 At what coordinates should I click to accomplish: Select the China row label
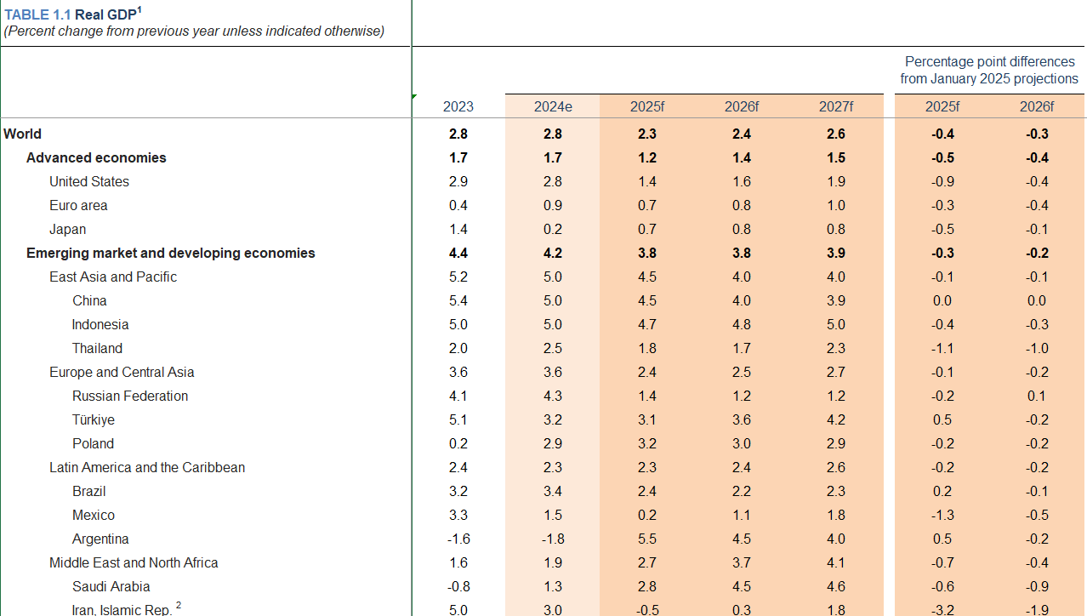point(89,300)
